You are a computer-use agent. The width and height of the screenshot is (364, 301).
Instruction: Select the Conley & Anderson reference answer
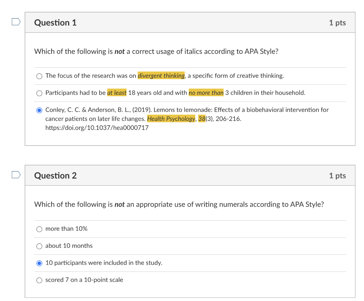39,110
